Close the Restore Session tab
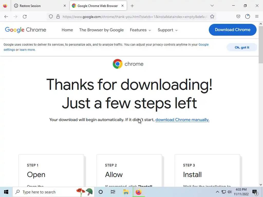This screenshot has width=263, height=197. [65, 6]
